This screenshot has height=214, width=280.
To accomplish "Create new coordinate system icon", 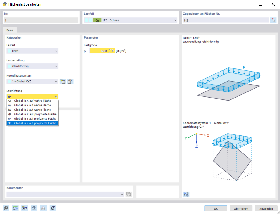I will click(63, 81).
